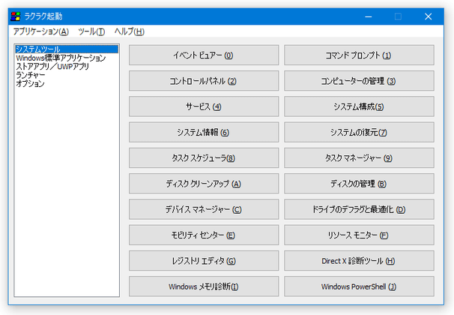Start ディスク クリーンアップ (A)
This screenshot has height=315, width=454.
(204, 184)
